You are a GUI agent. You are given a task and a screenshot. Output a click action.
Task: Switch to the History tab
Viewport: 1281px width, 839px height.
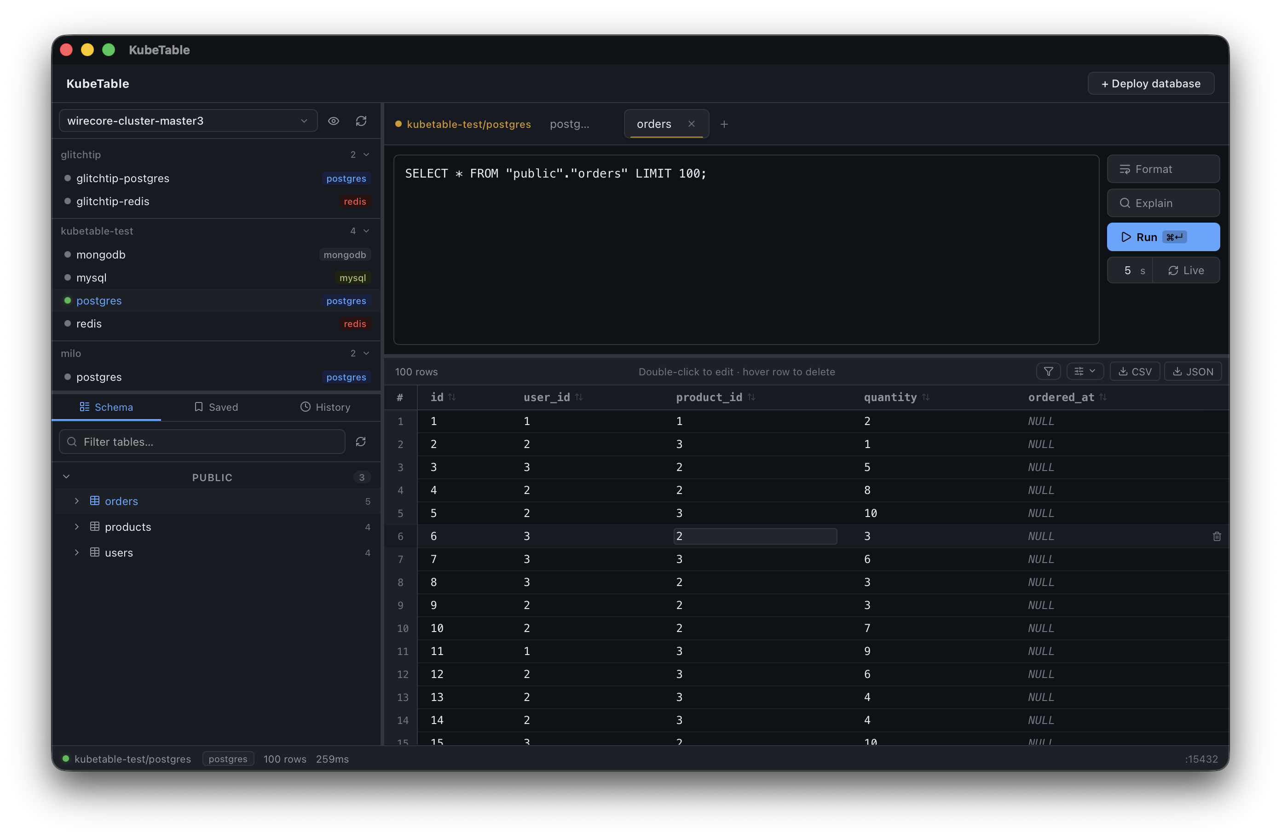point(325,407)
